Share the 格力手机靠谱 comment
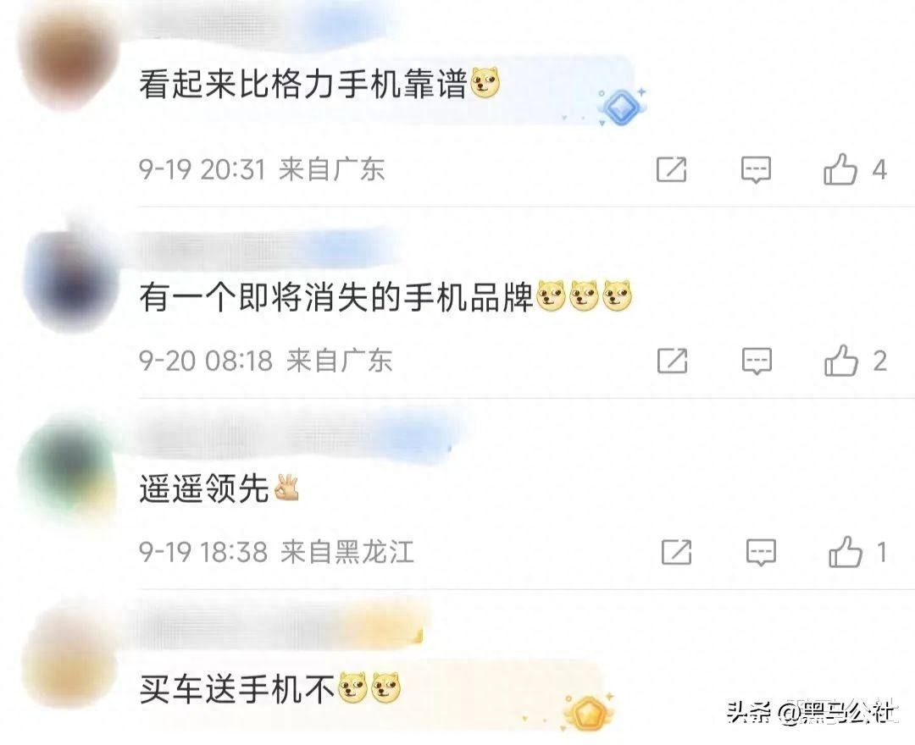 pyautogui.click(x=671, y=169)
